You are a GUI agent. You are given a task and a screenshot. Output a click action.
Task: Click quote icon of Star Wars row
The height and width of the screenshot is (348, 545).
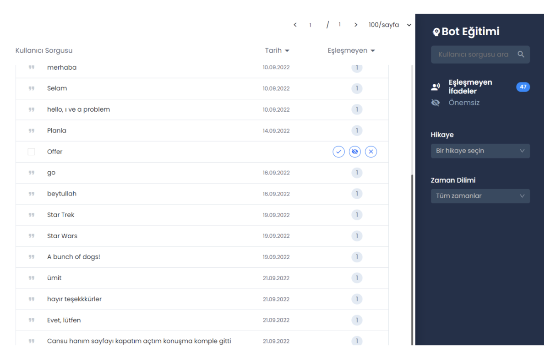pos(32,236)
